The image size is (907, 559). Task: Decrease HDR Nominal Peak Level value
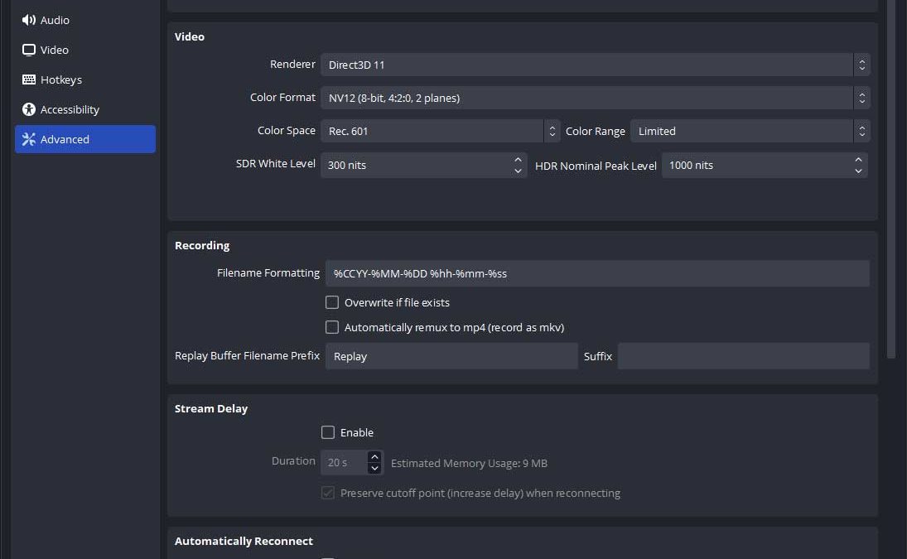[858, 171]
